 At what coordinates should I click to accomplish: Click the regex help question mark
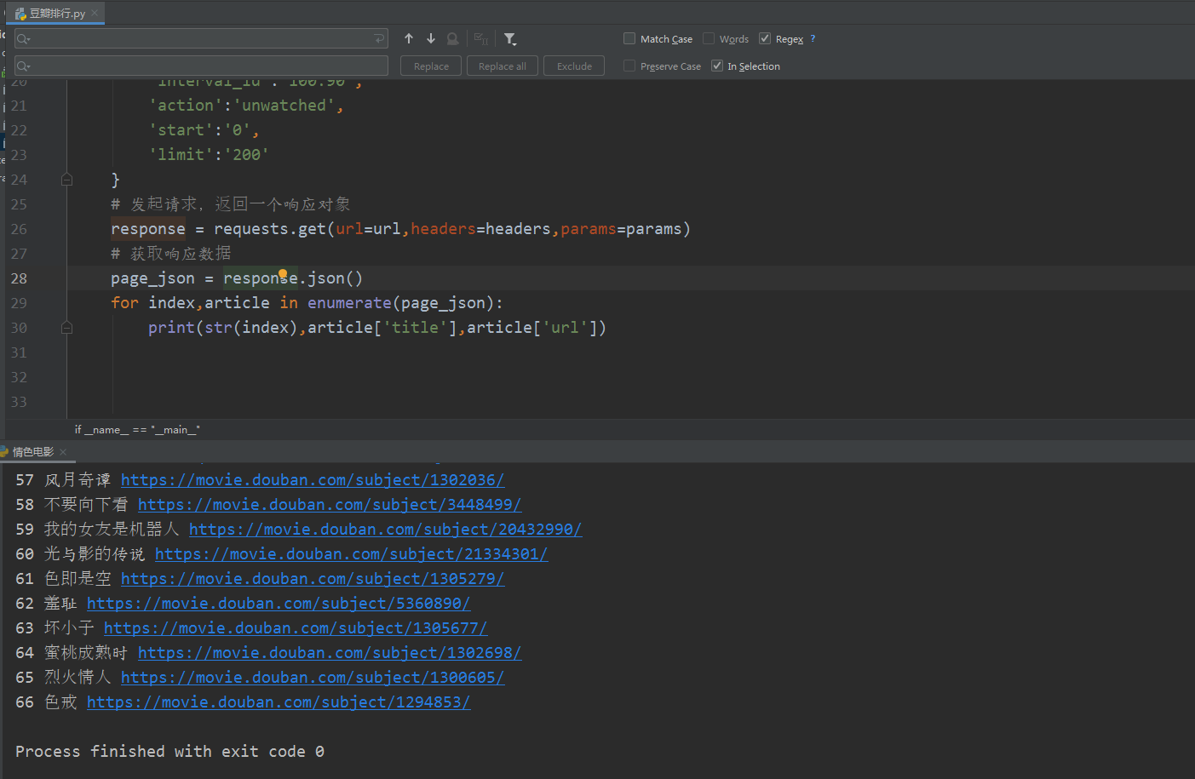[813, 38]
